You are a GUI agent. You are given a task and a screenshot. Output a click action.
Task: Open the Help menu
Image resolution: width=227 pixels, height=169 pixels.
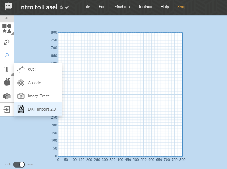[165, 7]
